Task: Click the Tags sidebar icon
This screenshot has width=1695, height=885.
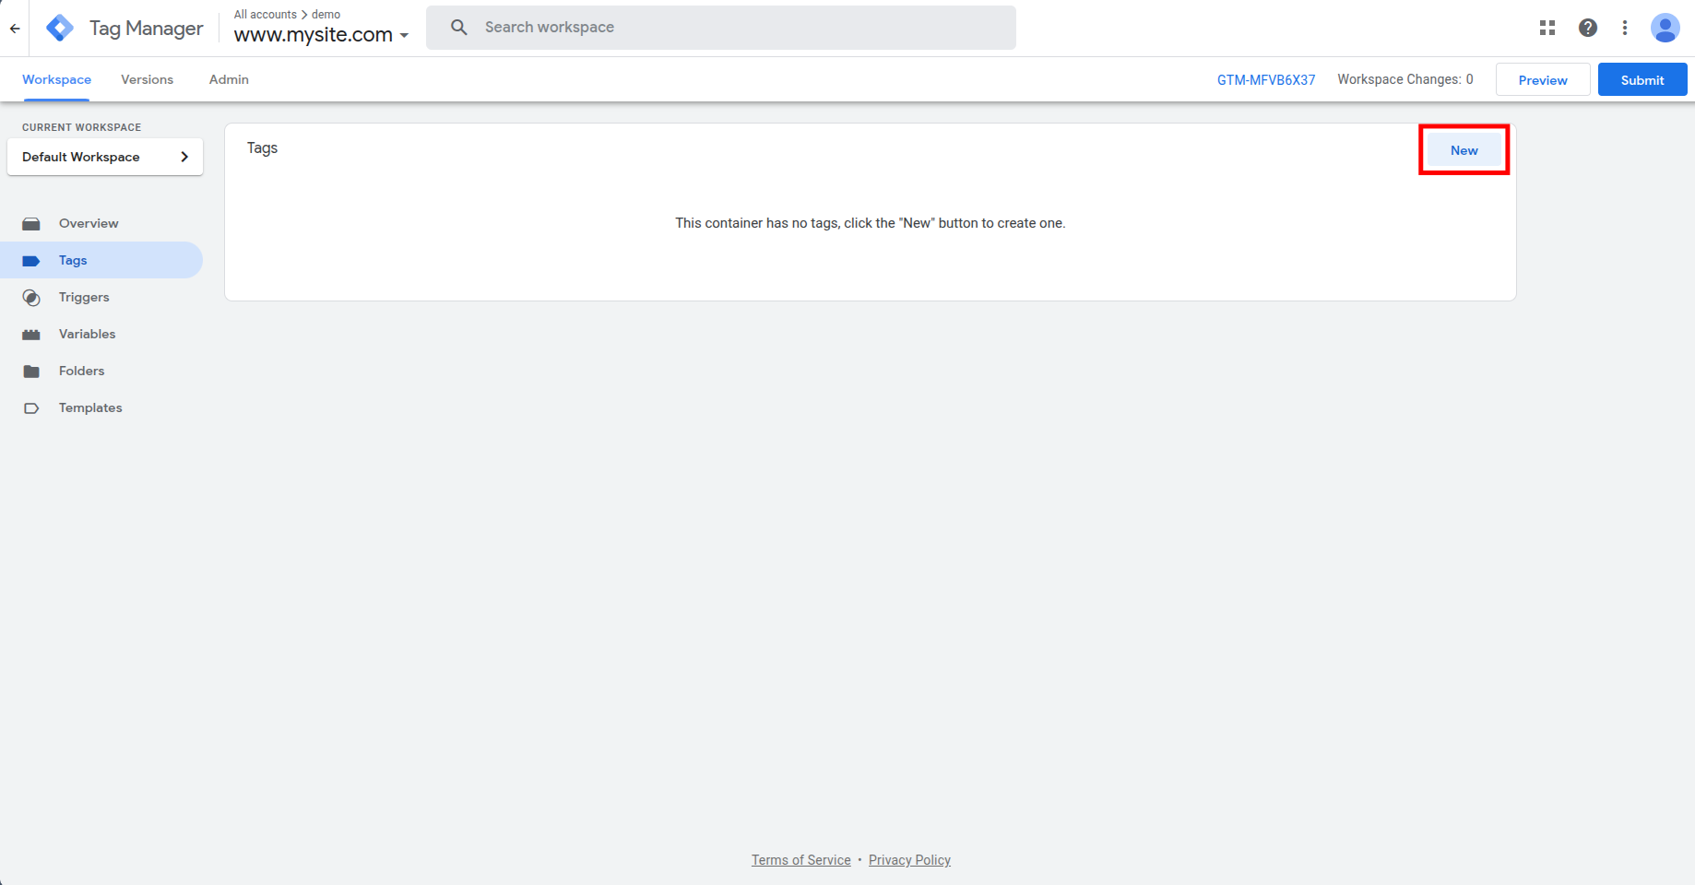Action: click(x=31, y=261)
